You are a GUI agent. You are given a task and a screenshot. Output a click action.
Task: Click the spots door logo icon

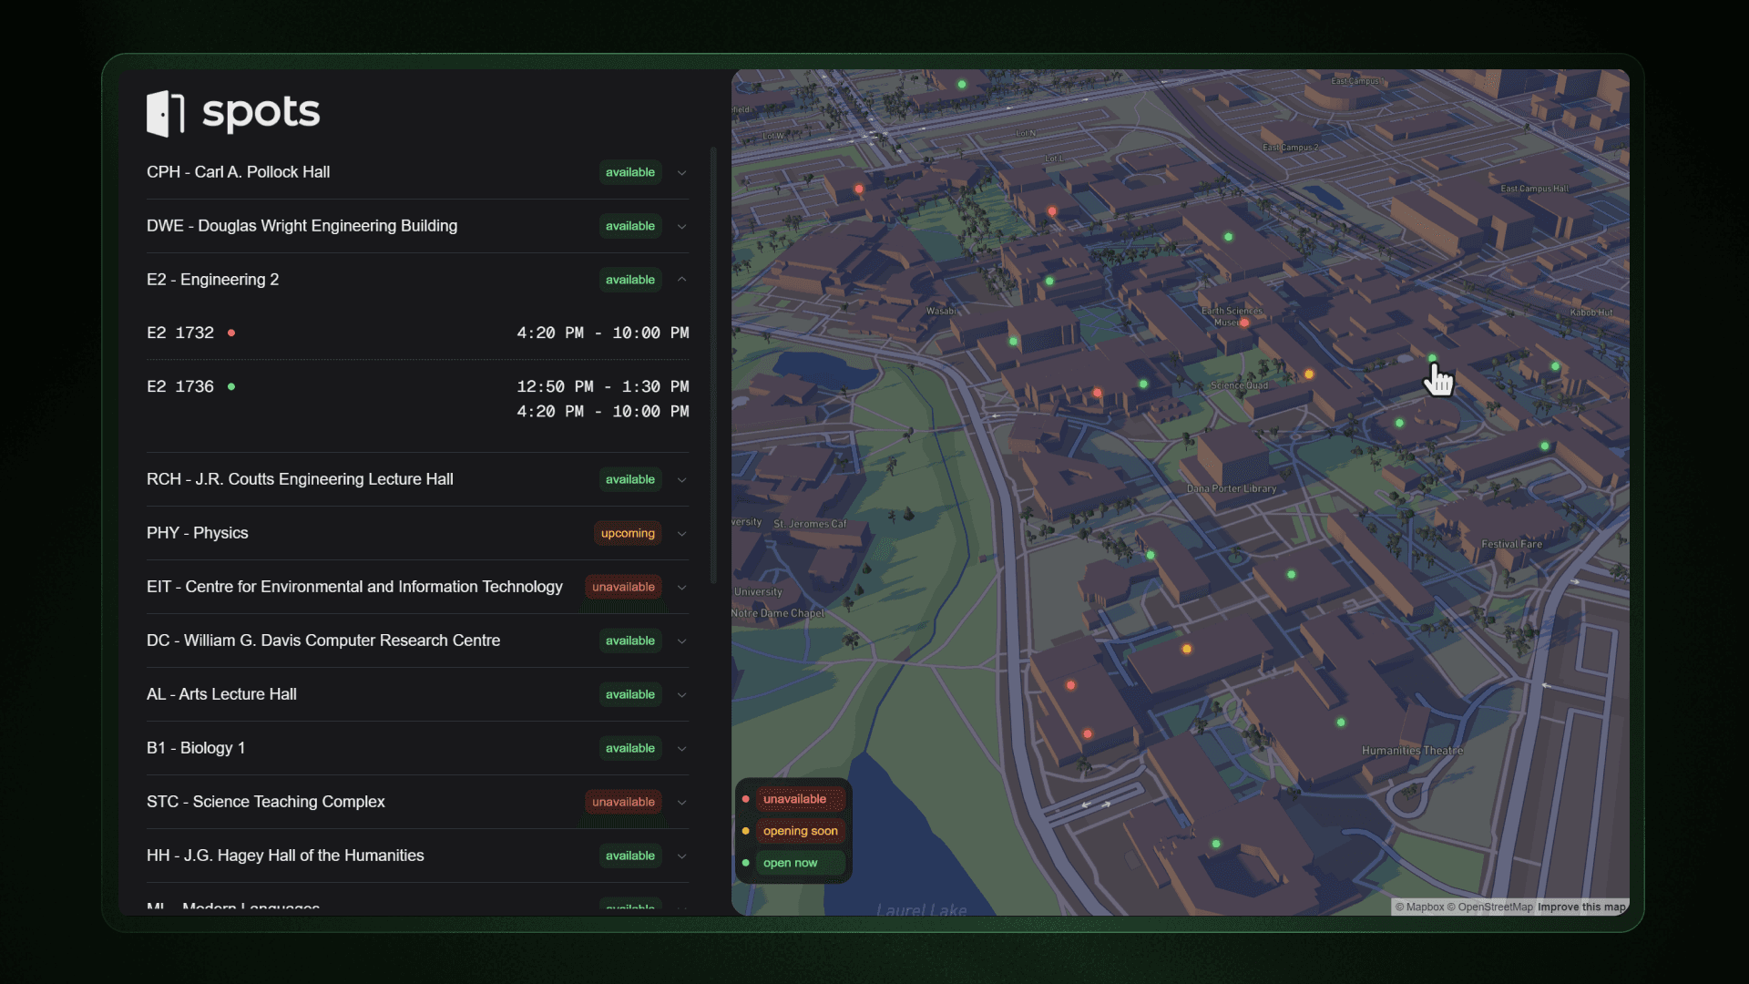click(x=166, y=112)
